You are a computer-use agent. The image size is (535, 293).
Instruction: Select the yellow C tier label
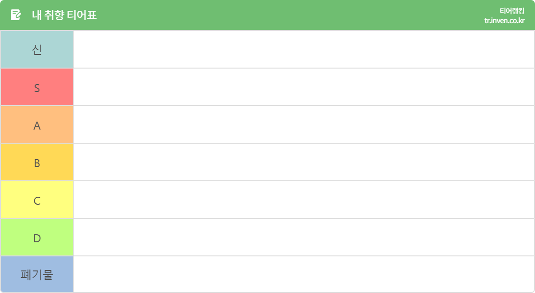pos(37,200)
